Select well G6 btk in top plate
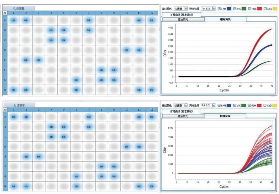The width and height of the screenshot is (279, 194). 76,80
